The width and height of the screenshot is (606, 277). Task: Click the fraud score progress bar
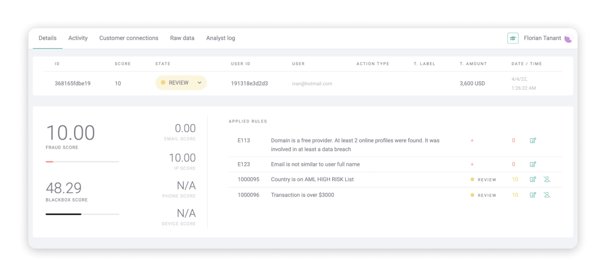[x=82, y=162]
